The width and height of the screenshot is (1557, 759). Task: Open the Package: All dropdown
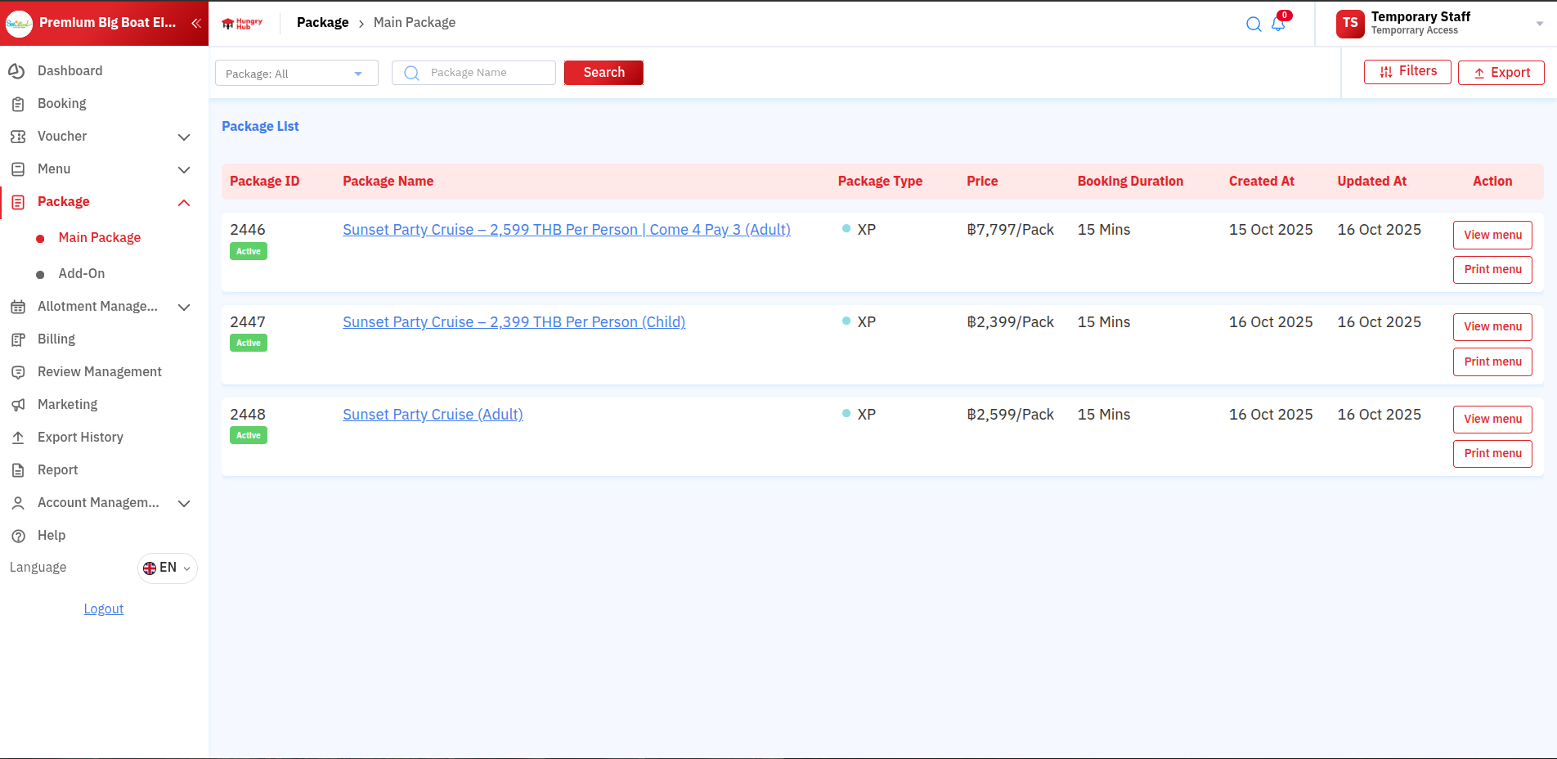296,74
